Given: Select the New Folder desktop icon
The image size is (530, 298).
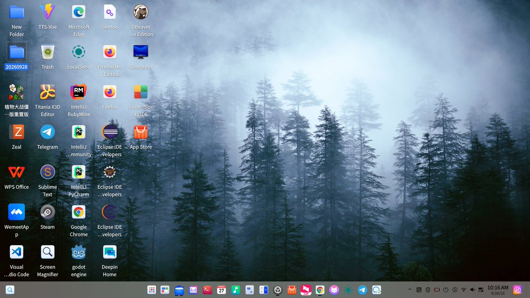Looking at the screenshot, I should pos(16,12).
